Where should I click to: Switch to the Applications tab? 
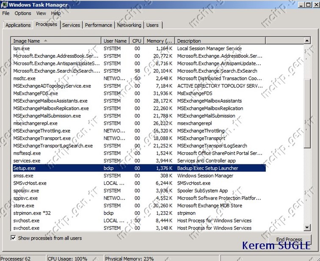tap(18, 25)
